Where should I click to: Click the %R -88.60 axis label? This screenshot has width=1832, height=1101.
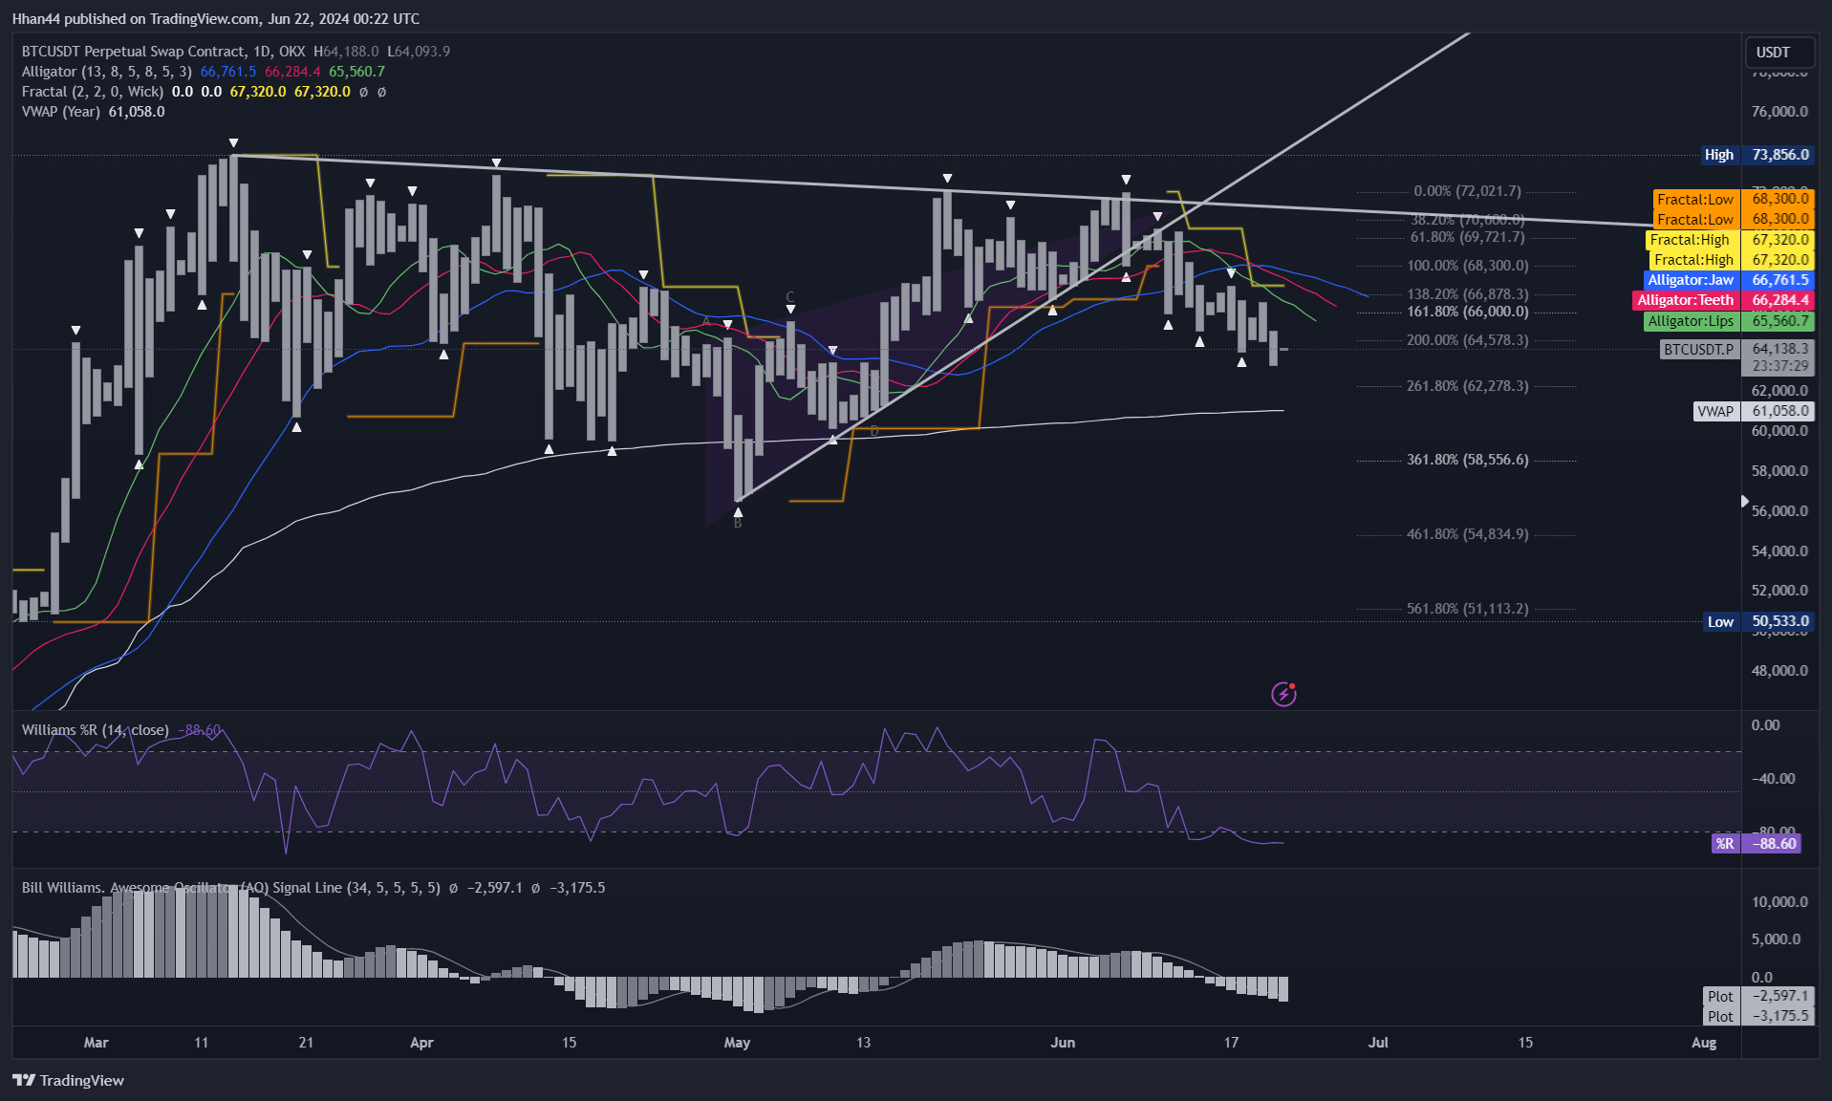pyautogui.click(x=1757, y=843)
